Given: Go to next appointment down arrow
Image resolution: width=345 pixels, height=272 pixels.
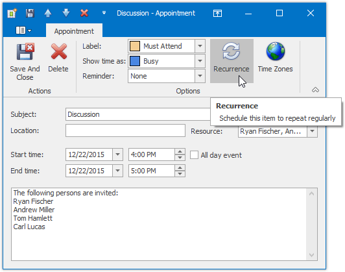Looking at the screenshot, I should pos(66,13).
